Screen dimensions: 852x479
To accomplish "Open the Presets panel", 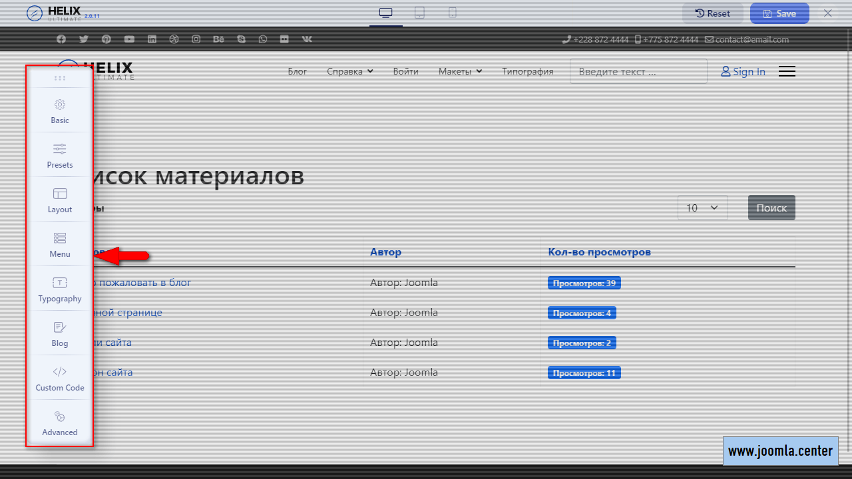I will tap(60, 156).
